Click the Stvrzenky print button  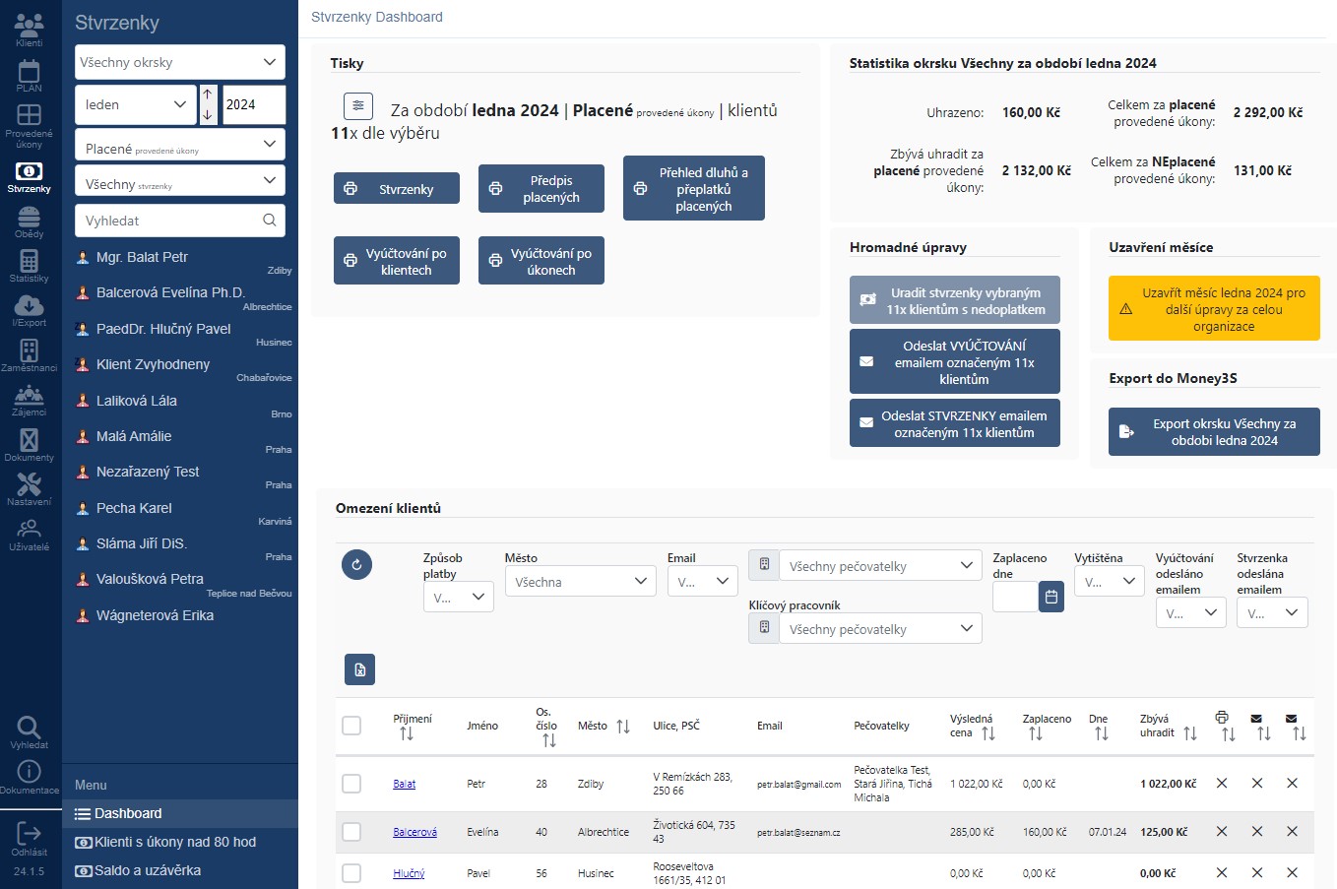[397, 188]
